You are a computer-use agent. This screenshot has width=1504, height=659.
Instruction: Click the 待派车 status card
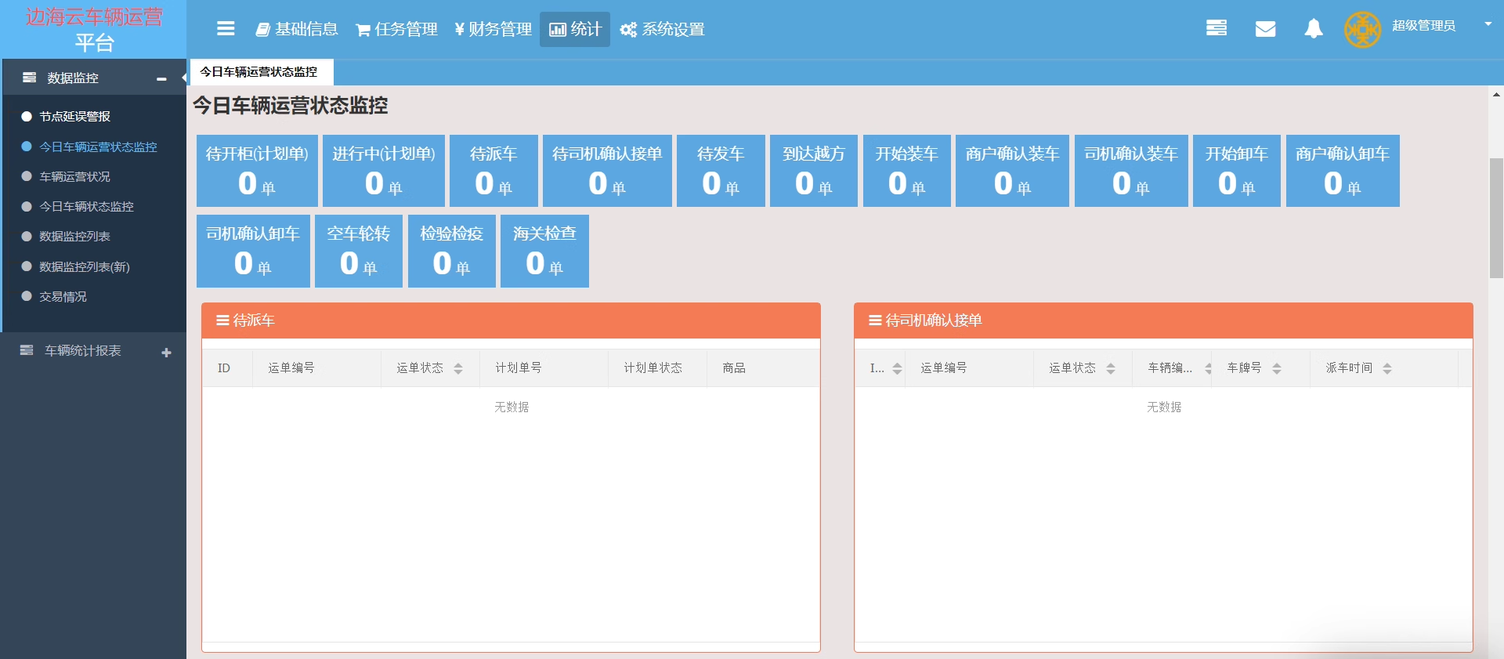[x=493, y=171]
